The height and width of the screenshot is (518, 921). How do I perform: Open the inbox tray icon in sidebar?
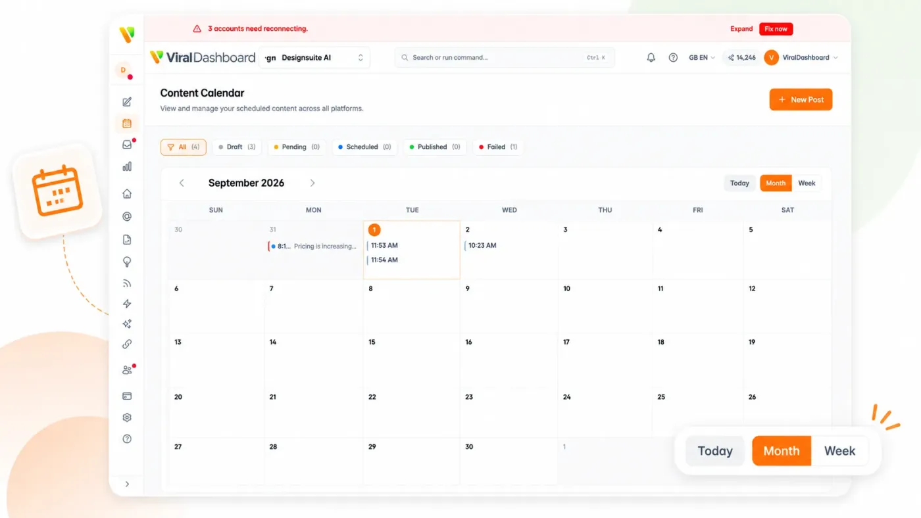pos(127,145)
